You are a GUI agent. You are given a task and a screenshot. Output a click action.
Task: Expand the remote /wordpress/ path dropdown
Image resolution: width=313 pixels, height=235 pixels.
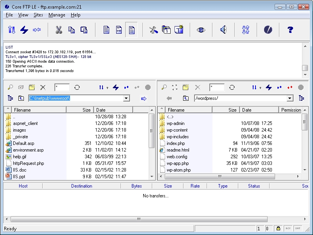click(290, 98)
